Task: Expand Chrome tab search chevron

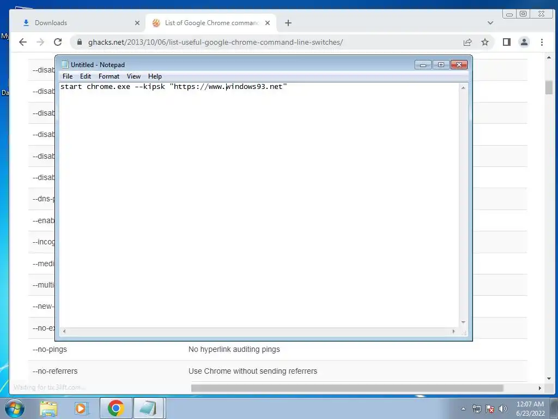Action: coord(490,23)
